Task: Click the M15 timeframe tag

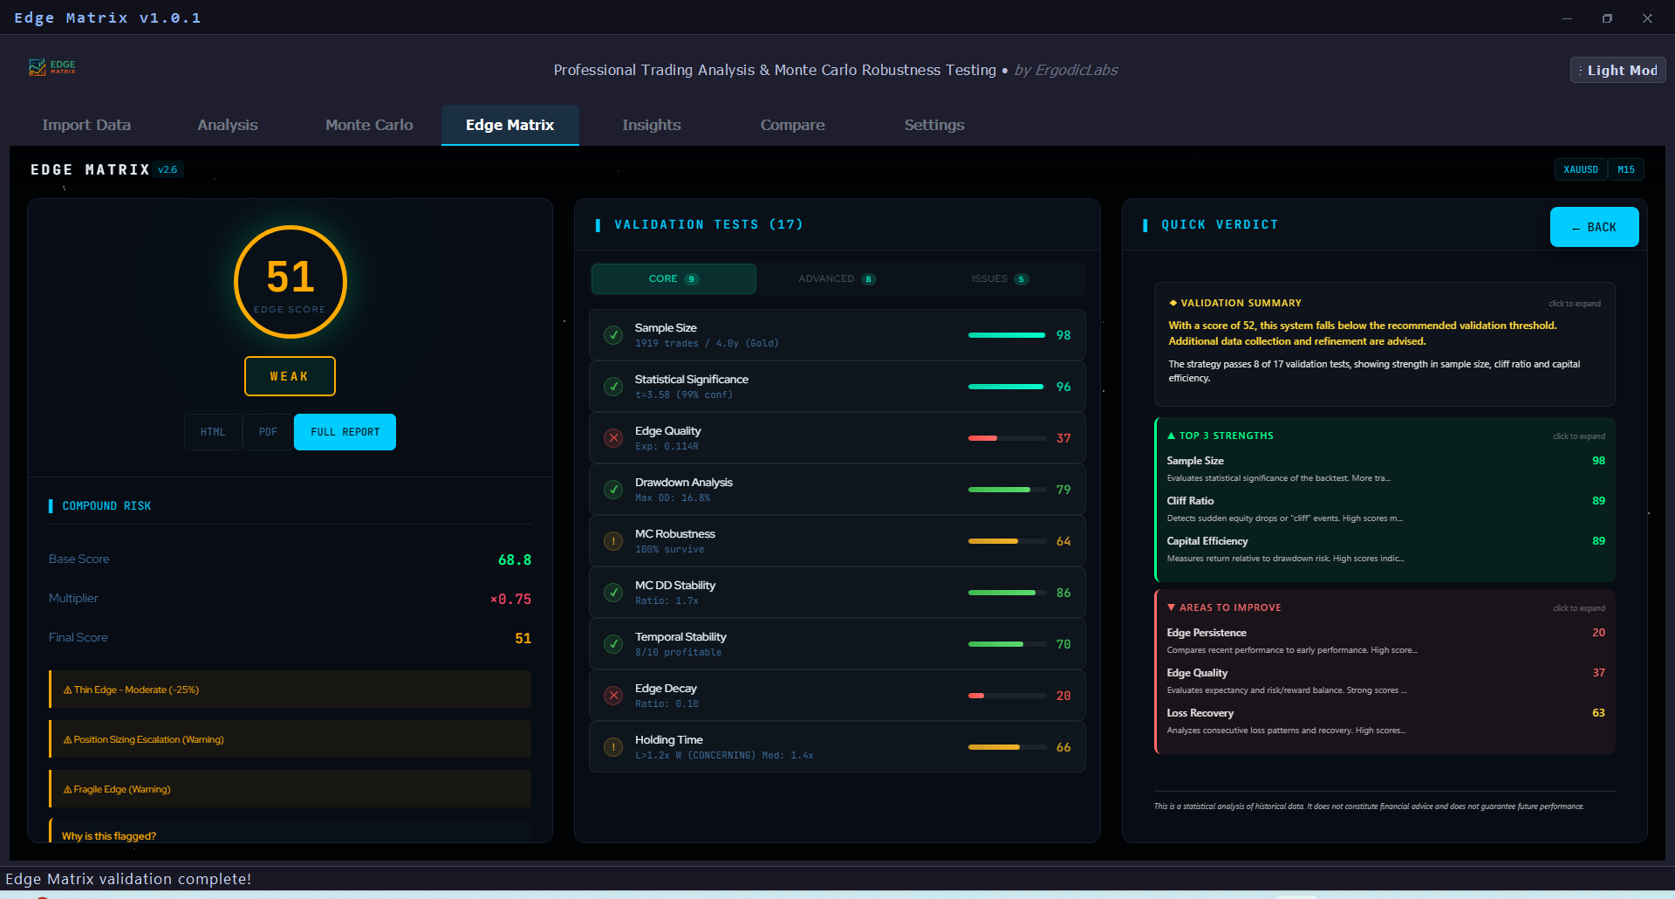Action: [1626, 169]
